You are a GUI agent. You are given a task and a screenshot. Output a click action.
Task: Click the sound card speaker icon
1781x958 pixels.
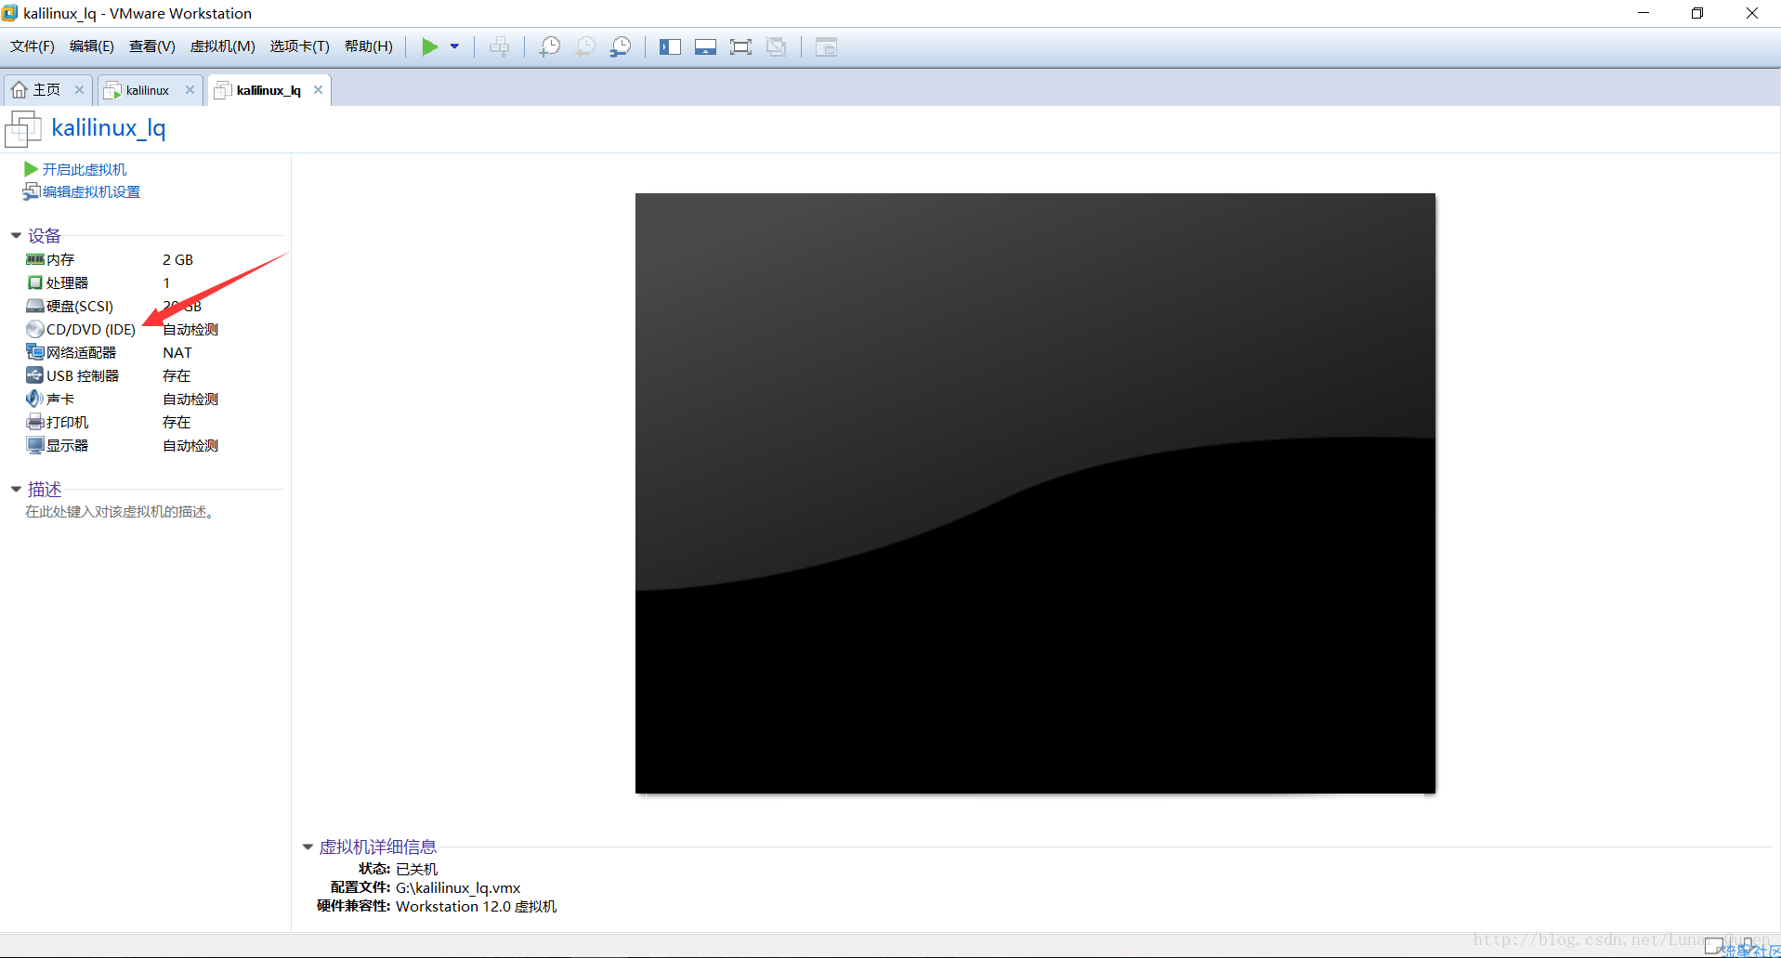(x=35, y=399)
